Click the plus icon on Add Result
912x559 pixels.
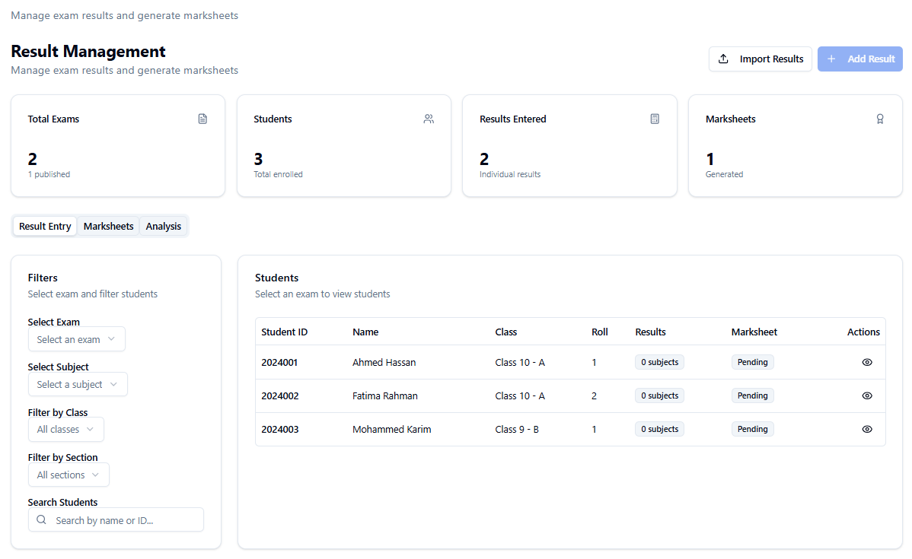click(x=831, y=59)
